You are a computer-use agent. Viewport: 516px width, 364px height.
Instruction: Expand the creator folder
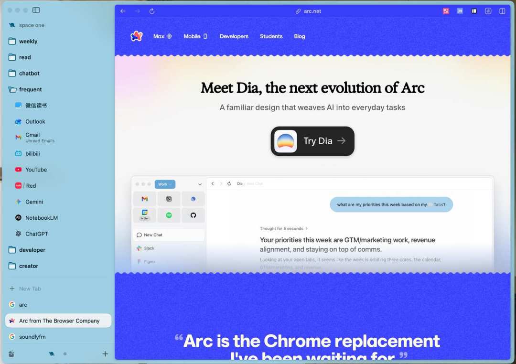coord(58,266)
